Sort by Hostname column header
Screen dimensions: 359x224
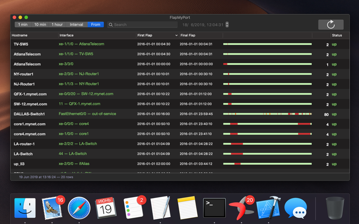pyautogui.click(x=19, y=35)
